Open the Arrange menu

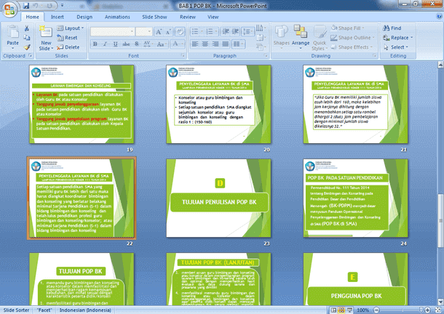301,37
